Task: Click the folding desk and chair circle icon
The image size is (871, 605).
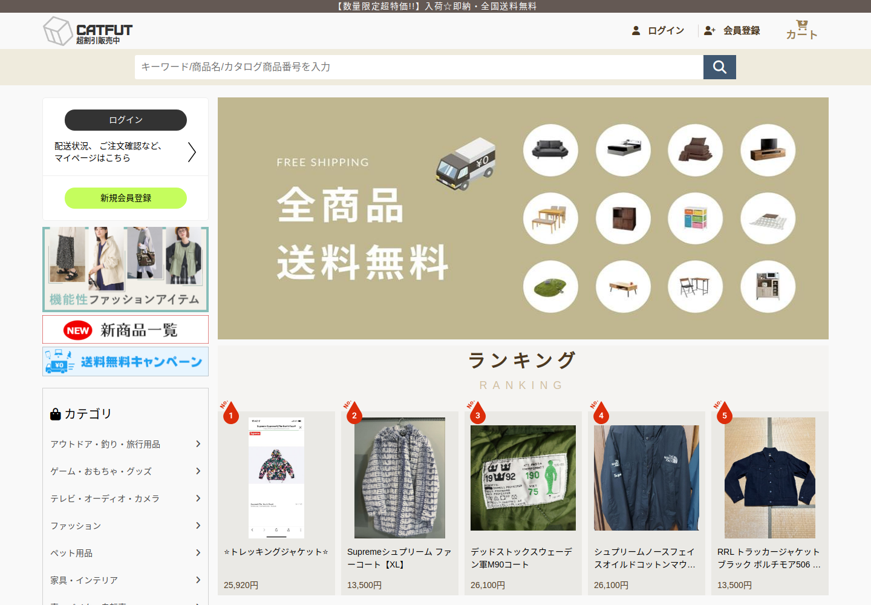Action: coord(696,287)
